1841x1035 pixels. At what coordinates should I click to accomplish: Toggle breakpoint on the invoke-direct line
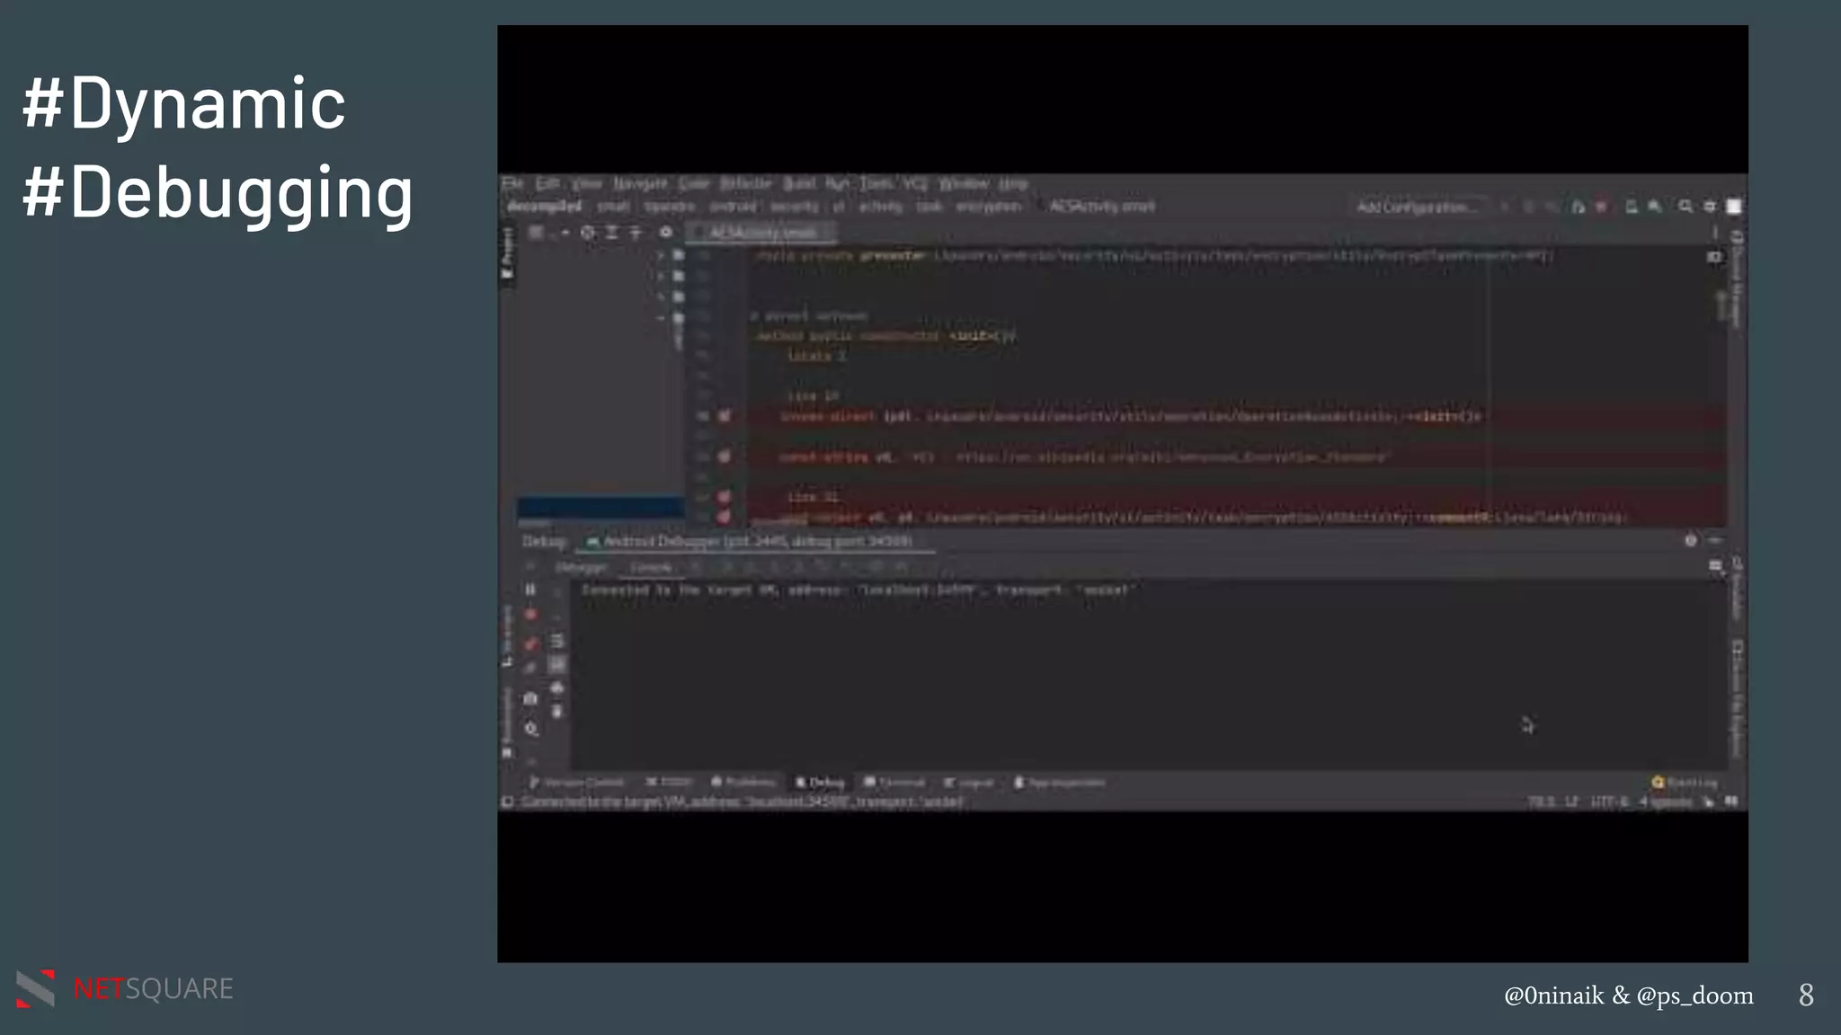(724, 416)
